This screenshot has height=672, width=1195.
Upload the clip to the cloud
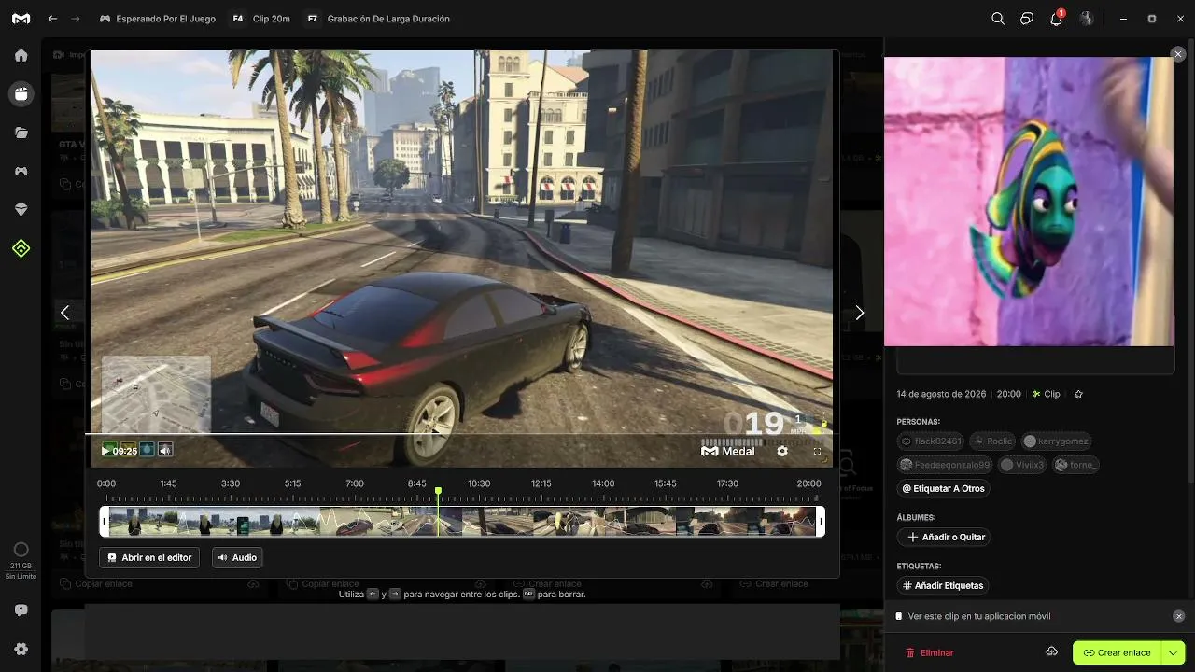click(1051, 651)
